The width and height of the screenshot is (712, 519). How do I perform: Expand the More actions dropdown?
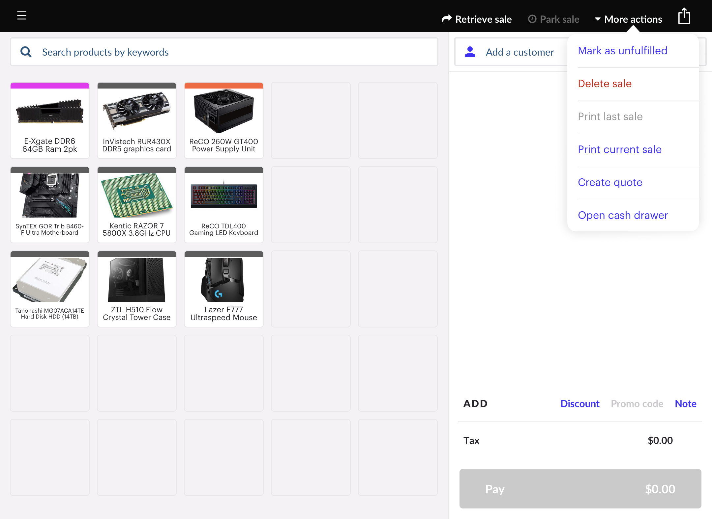coord(633,19)
